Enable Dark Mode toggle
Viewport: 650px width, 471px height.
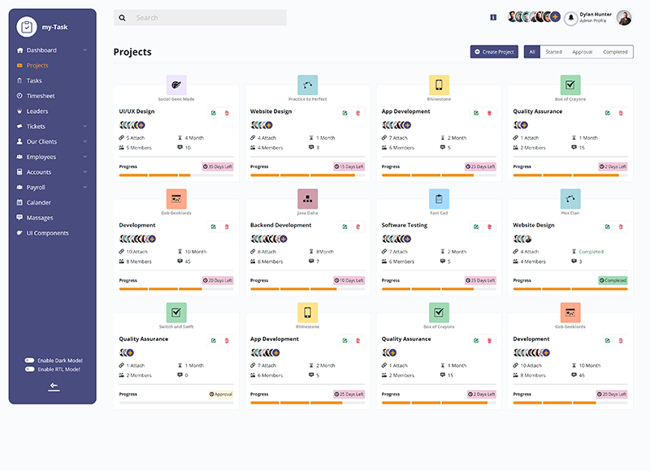[x=29, y=360]
